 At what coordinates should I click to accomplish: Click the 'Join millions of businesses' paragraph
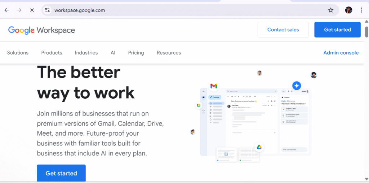101,133
